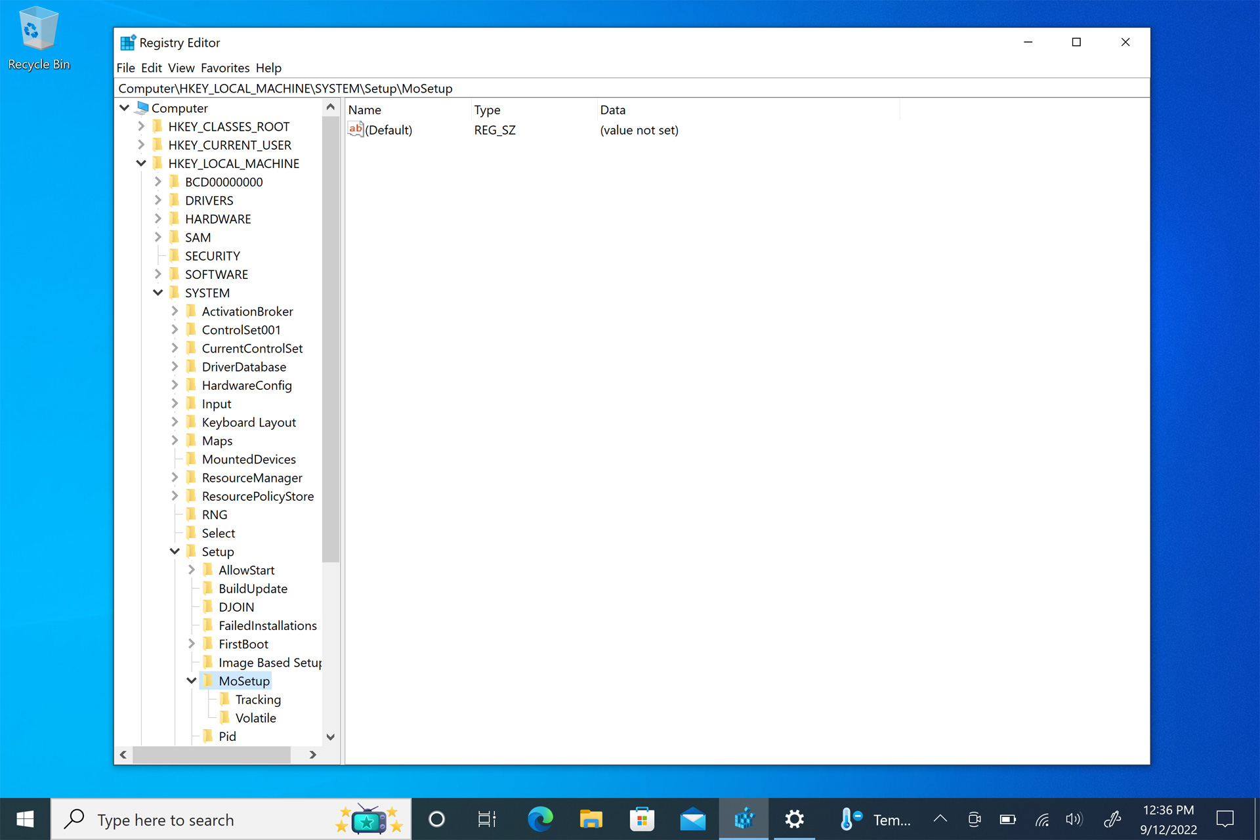The width and height of the screenshot is (1260, 840).
Task: Open the Task View taskbar icon
Action: click(487, 819)
